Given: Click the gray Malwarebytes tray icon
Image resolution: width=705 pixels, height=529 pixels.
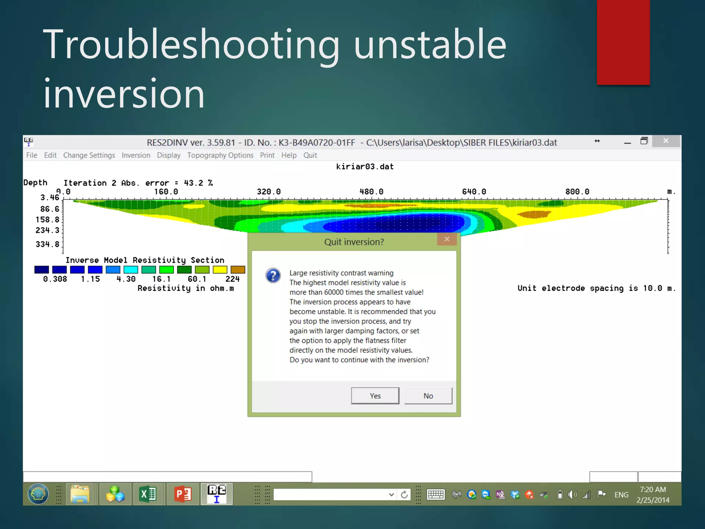Looking at the screenshot, I should click(457, 495).
